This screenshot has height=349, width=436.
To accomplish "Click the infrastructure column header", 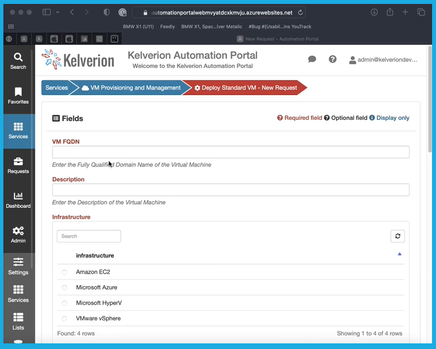I will click(95, 256).
